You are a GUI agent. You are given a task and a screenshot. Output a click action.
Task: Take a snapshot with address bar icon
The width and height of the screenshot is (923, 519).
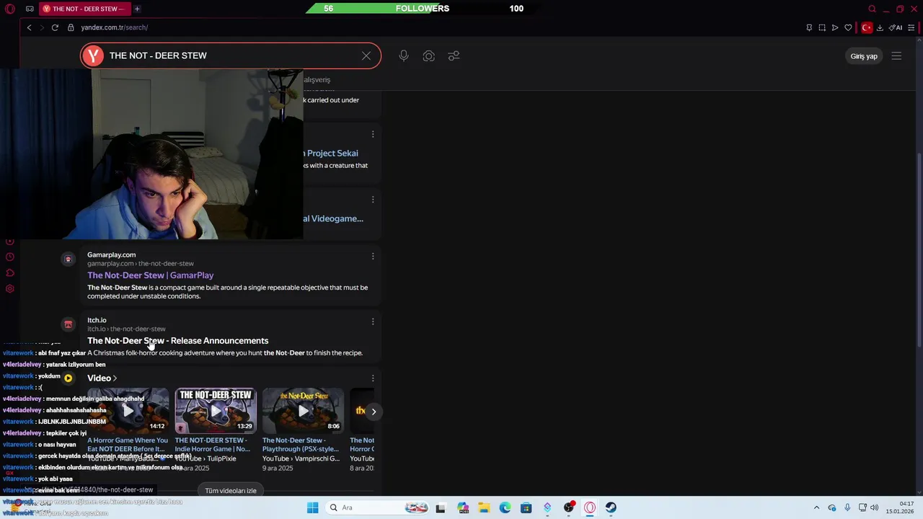pyautogui.click(x=822, y=27)
